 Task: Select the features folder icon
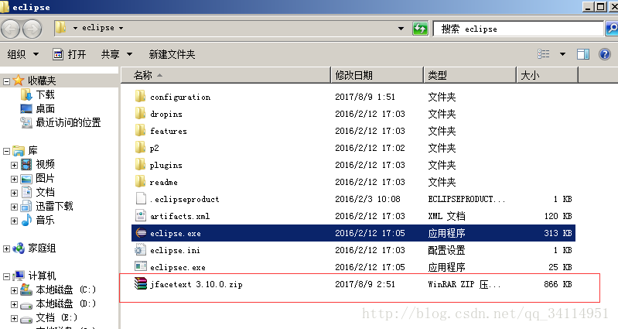pos(140,130)
